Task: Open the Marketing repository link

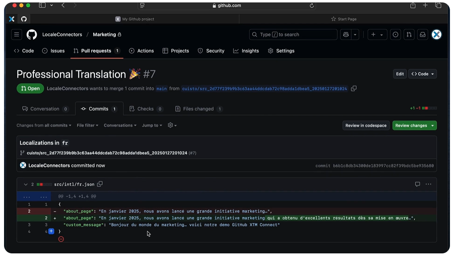Action: 104,35
